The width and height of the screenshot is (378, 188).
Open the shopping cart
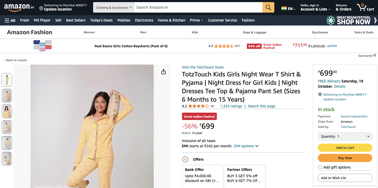click(x=365, y=7)
